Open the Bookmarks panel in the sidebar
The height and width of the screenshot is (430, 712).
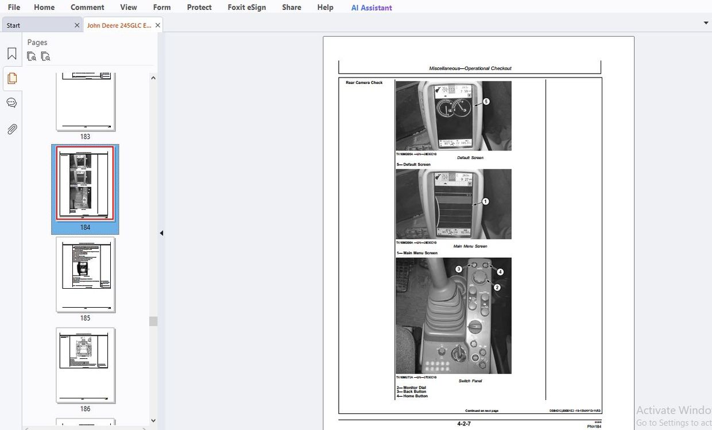[x=11, y=53]
